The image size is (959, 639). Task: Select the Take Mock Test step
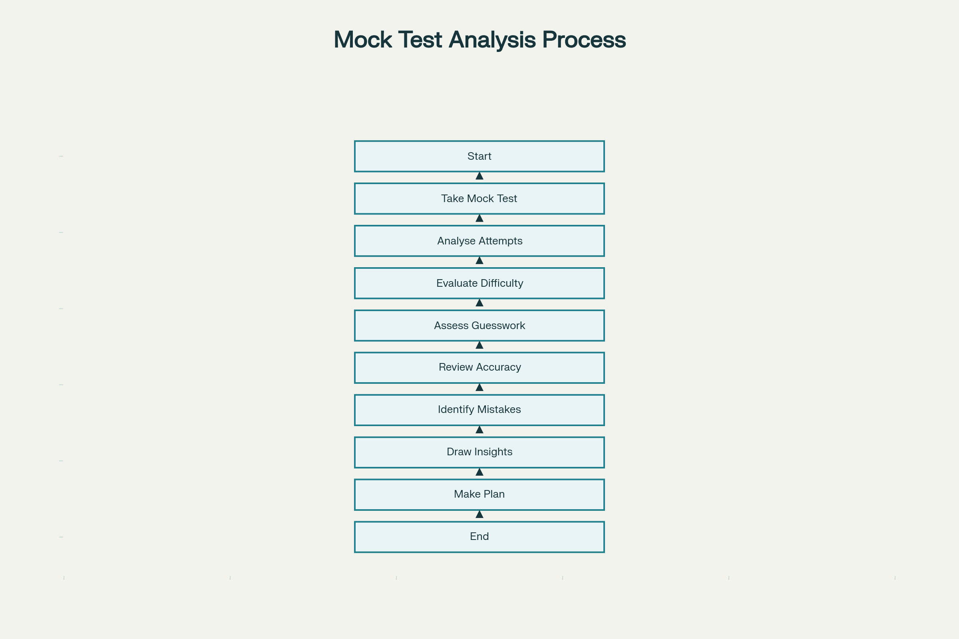479,198
